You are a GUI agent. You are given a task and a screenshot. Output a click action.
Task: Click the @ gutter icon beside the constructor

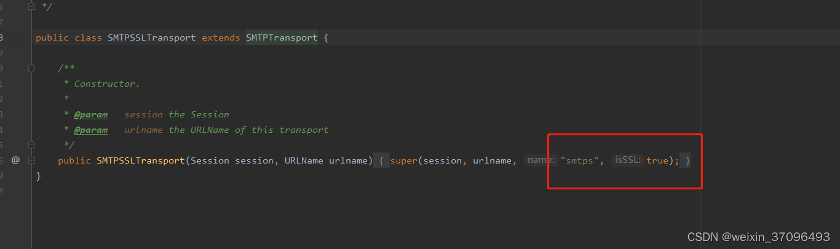pos(15,160)
